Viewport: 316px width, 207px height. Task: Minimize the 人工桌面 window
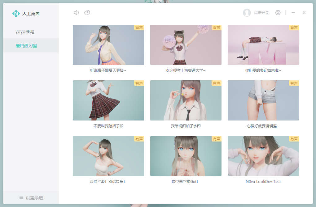[x=293, y=13]
